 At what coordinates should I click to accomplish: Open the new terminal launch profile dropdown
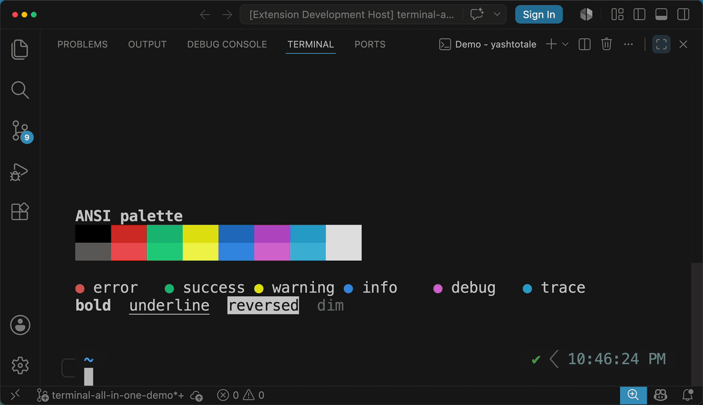tap(565, 44)
